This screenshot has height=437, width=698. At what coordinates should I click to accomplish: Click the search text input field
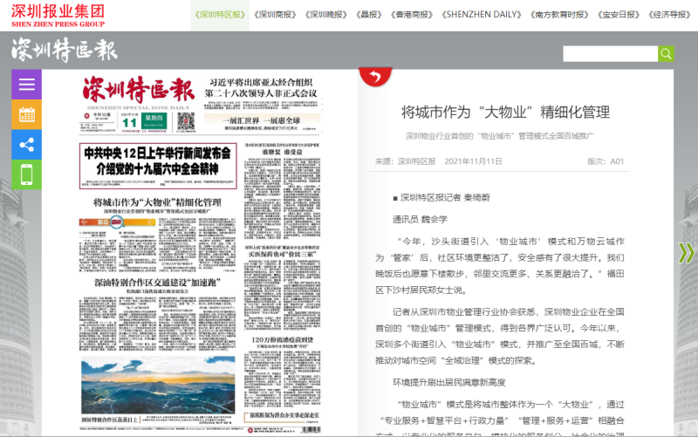(610, 54)
